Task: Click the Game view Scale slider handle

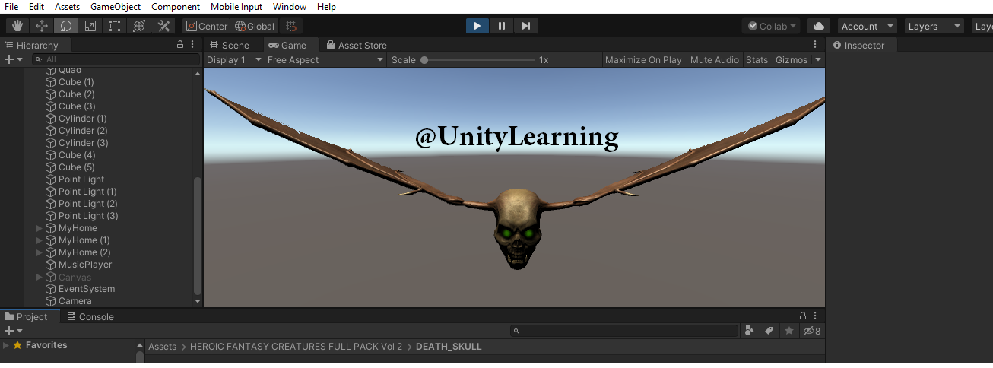Action: tap(424, 59)
